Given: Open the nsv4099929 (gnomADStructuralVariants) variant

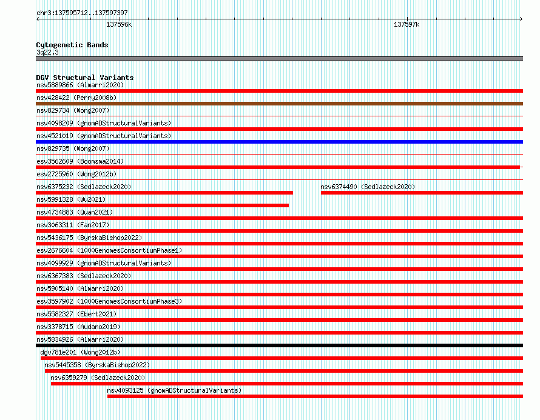Looking at the screenshot, I should (104, 263).
